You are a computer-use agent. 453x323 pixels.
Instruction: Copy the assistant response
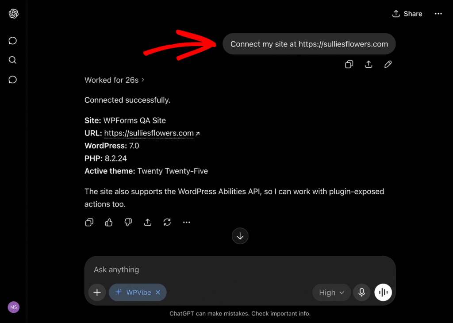click(x=89, y=222)
